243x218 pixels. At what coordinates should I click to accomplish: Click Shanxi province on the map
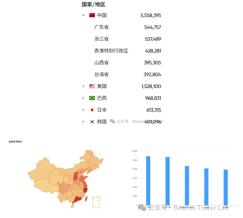tap(76, 176)
